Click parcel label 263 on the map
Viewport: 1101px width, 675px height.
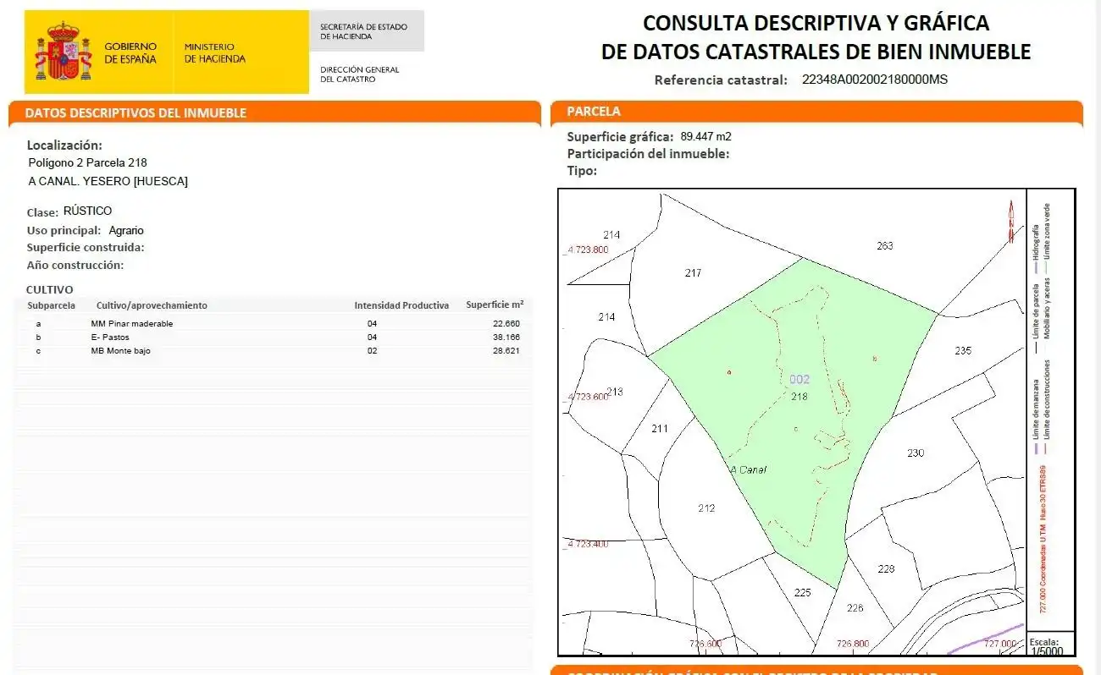coord(885,246)
